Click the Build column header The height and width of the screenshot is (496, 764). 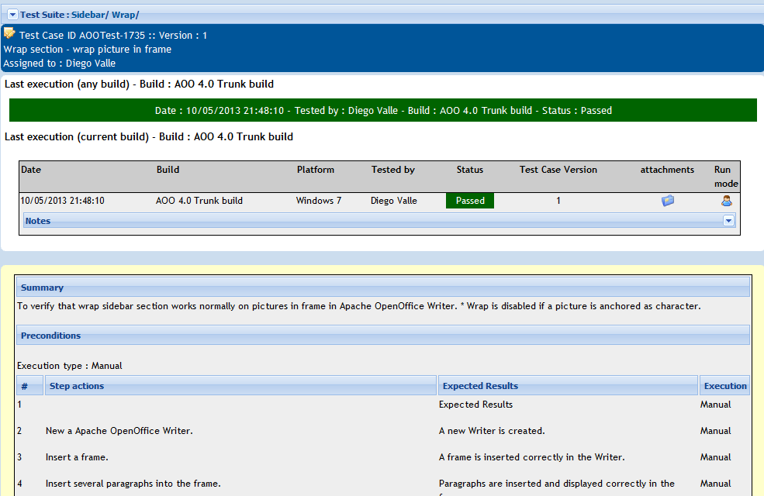point(168,170)
